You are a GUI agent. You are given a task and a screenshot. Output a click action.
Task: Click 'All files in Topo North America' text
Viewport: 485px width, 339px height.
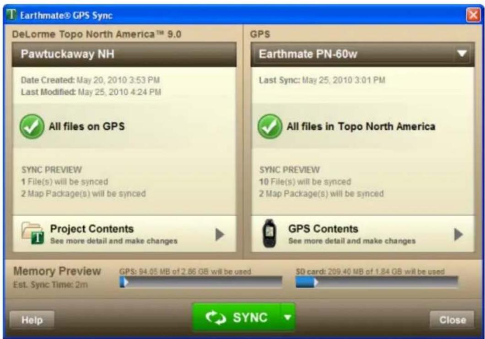[361, 126]
